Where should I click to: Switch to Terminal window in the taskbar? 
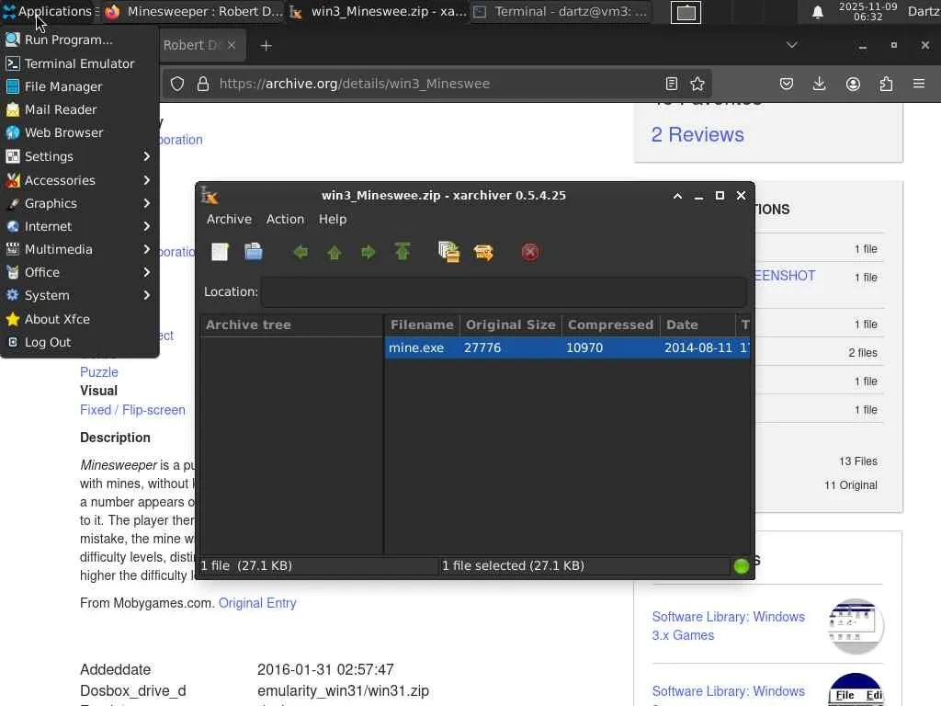point(561,12)
